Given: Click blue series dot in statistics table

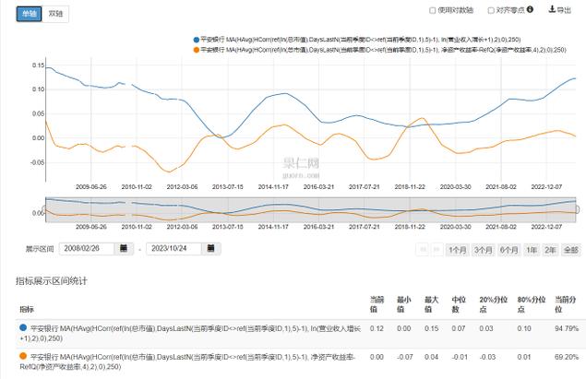Looking at the screenshot, I should pyautogui.click(x=21, y=327).
